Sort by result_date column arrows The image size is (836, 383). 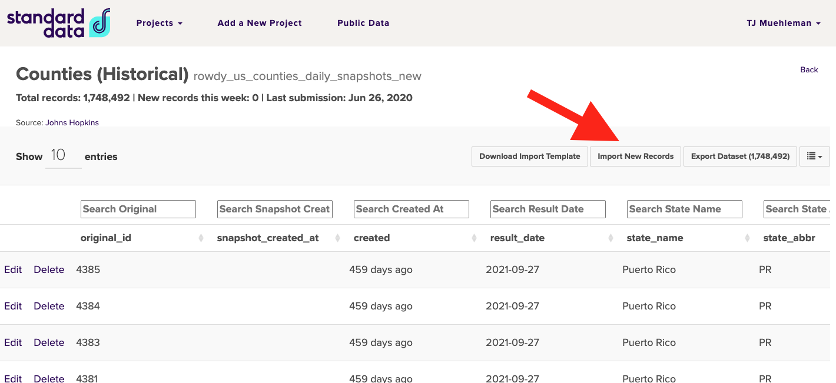pos(611,238)
